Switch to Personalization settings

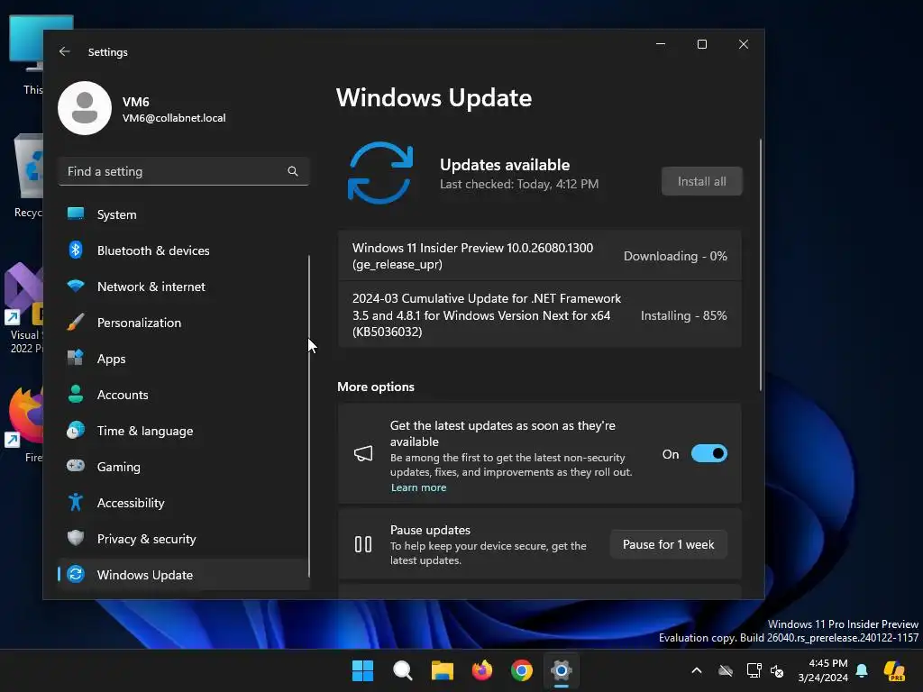(184, 323)
